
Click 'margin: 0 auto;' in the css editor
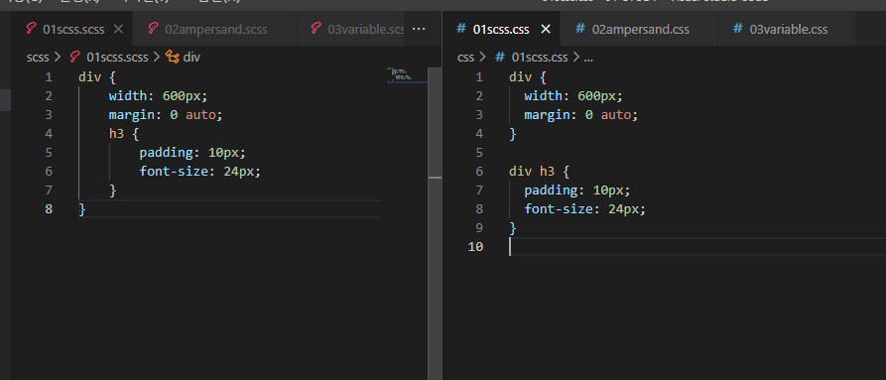tap(580, 115)
